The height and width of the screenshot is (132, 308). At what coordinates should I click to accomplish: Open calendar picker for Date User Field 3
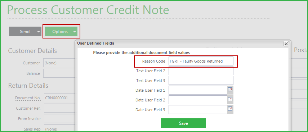point(230,109)
